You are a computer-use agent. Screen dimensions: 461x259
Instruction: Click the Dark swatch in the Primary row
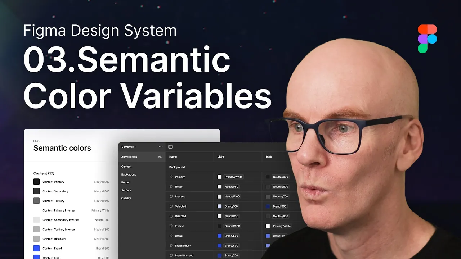pos(268,177)
